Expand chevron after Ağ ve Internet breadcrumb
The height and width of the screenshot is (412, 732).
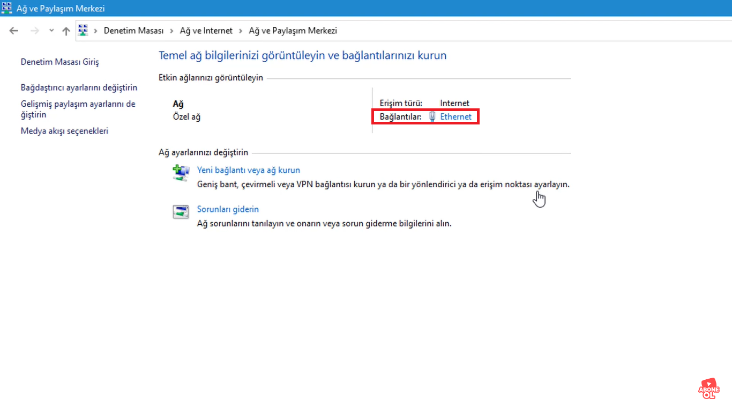click(241, 31)
